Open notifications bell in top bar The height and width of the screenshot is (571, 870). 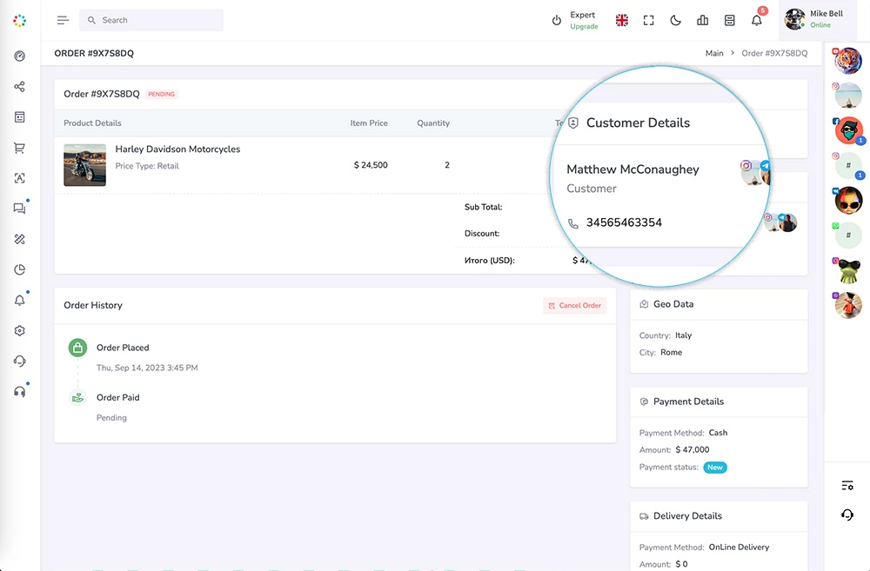757,20
